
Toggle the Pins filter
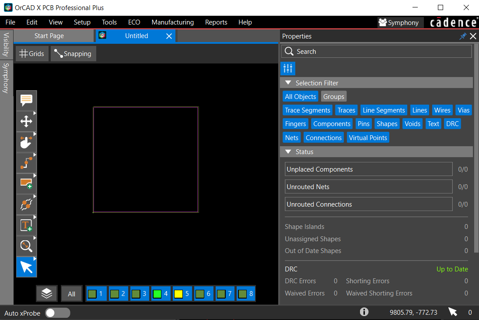click(x=364, y=124)
